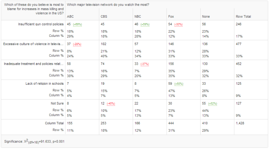Select the Row Total column header

pos(243,16)
